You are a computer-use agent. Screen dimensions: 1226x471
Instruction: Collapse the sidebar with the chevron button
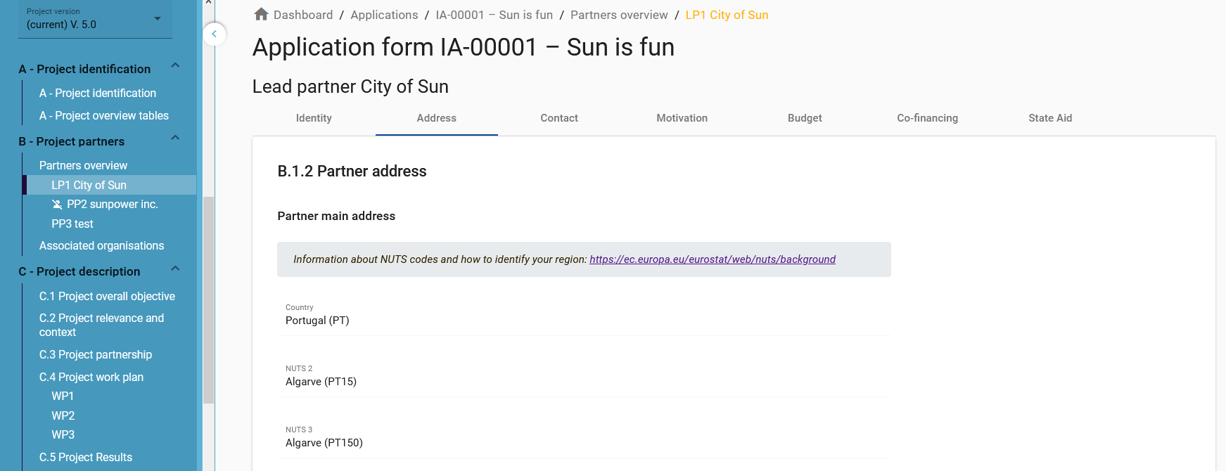[215, 34]
